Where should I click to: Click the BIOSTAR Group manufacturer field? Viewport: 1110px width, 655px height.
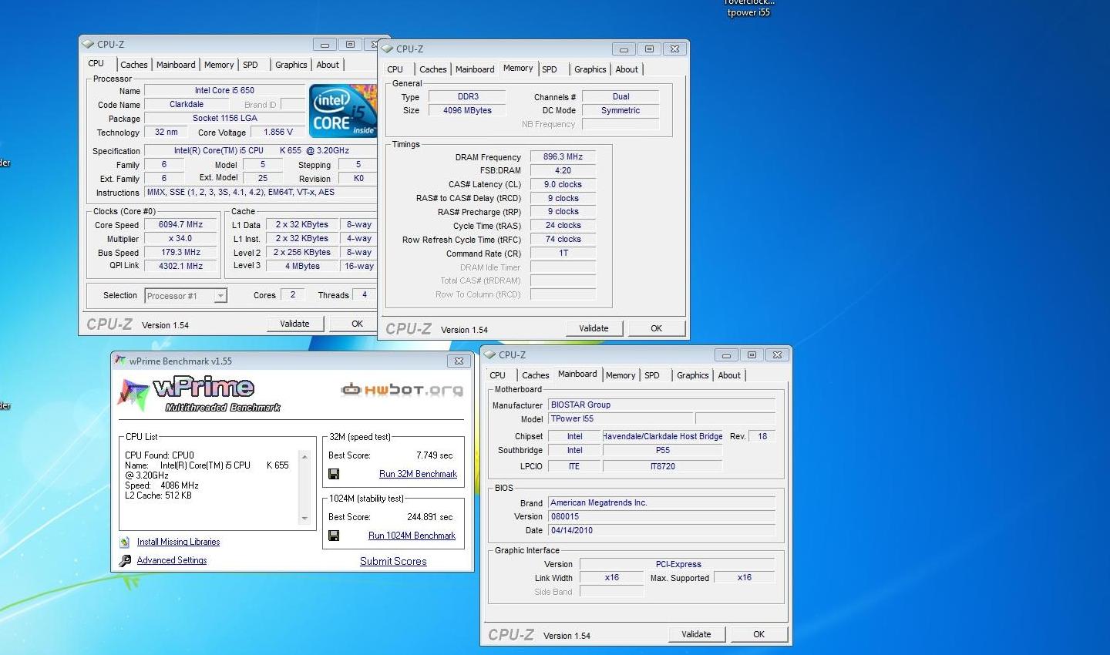(x=661, y=405)
